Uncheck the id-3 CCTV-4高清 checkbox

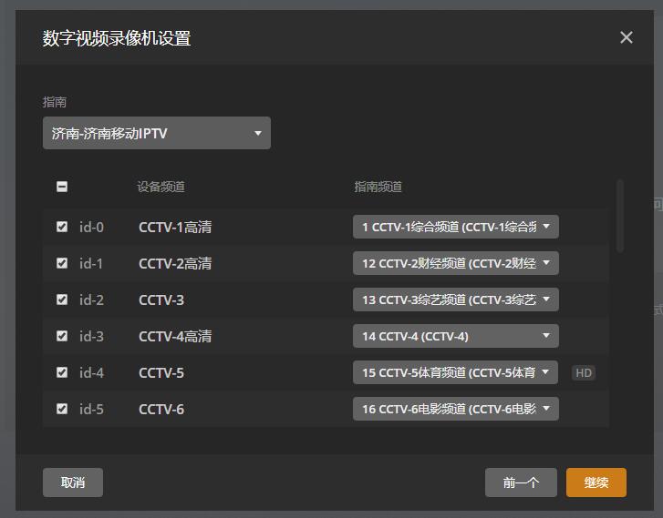coord(62,336)
